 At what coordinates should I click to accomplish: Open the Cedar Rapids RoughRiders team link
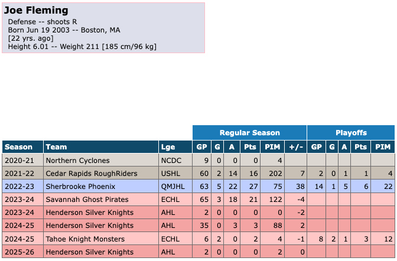(x=91, y=173)
